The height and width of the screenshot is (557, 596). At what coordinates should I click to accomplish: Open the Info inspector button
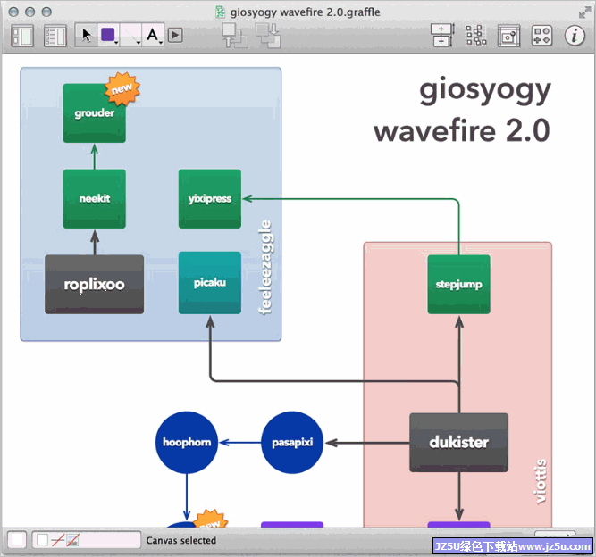tap(575, 35)
